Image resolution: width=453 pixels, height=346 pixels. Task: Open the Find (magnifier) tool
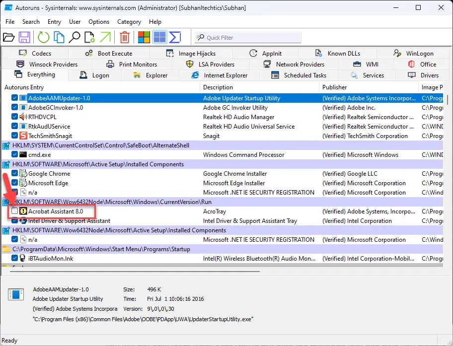(75, 37)
